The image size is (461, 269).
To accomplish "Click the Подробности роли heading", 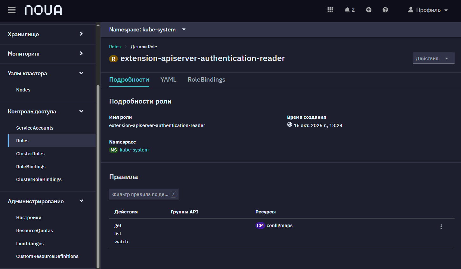I will 140,101.
